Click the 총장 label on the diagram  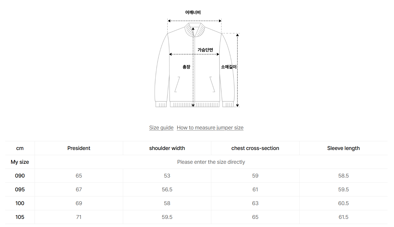[186, 67]
